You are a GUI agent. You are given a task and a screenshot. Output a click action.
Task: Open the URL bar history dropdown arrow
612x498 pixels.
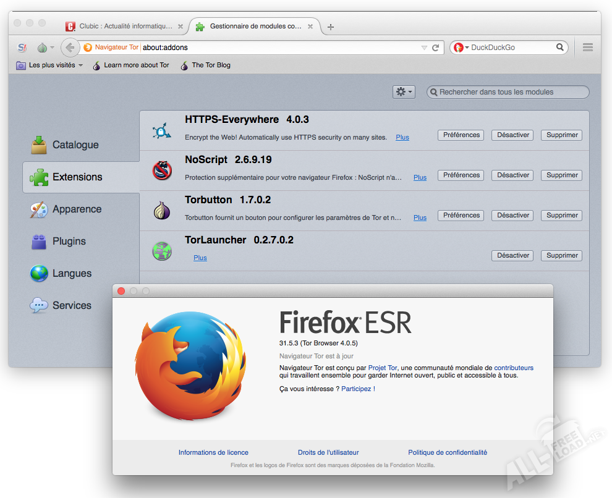(x=423, y=48)
